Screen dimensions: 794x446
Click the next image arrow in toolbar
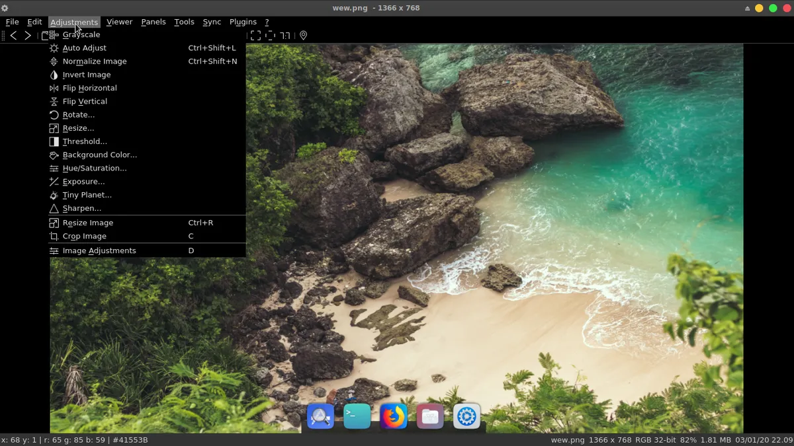(x=28, y=36)
